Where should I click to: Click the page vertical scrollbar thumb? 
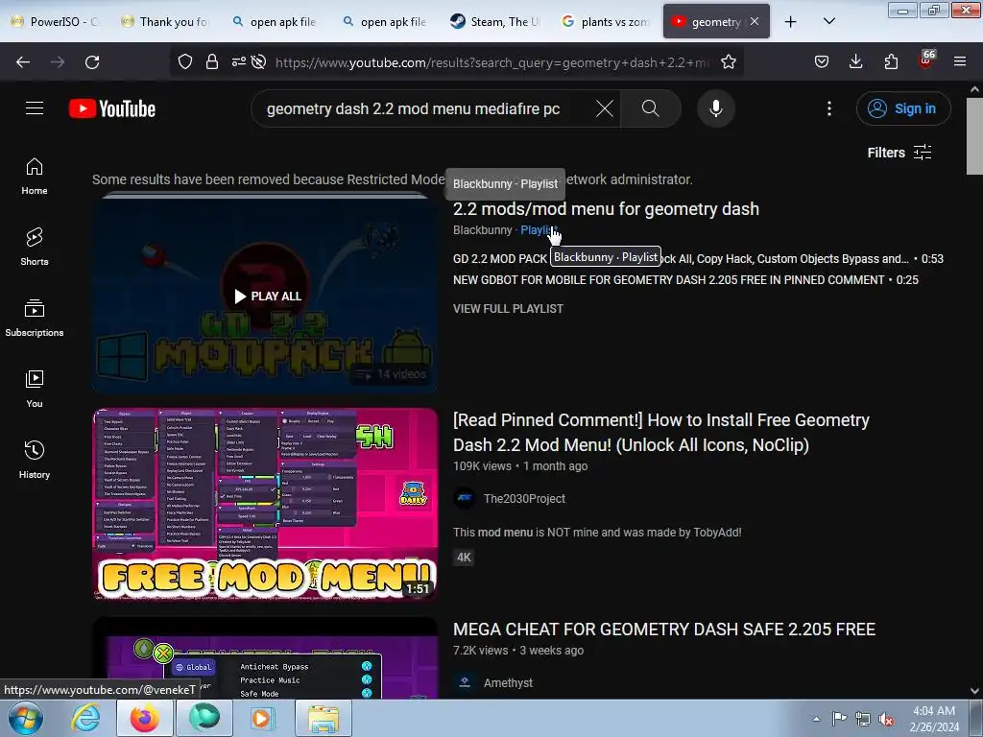(975, 136)
